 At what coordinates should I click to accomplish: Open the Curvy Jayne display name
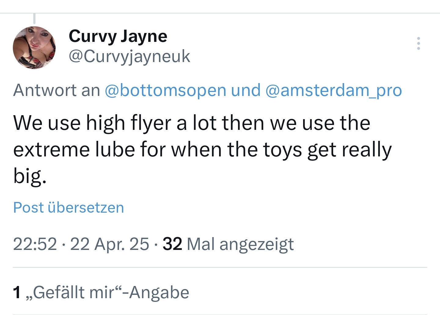[x=118, y=36]
